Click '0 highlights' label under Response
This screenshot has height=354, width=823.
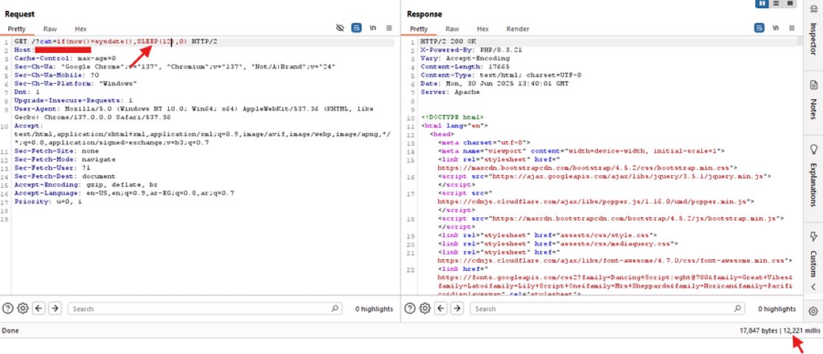pyautogui.click(x=777, y=309)
